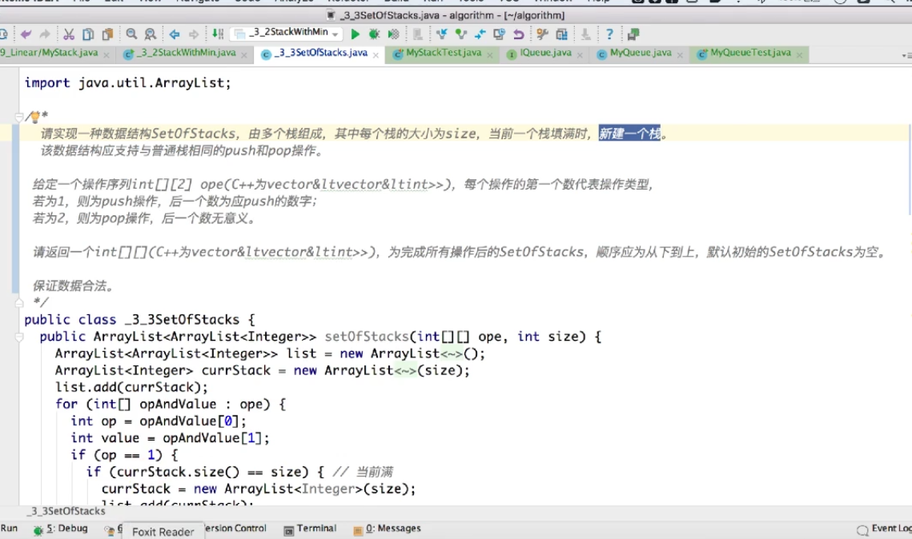This screenshot has width=912, height=539.
Task: Click the _3_3SetOfStacks breadcrumb
Action: 68,511
